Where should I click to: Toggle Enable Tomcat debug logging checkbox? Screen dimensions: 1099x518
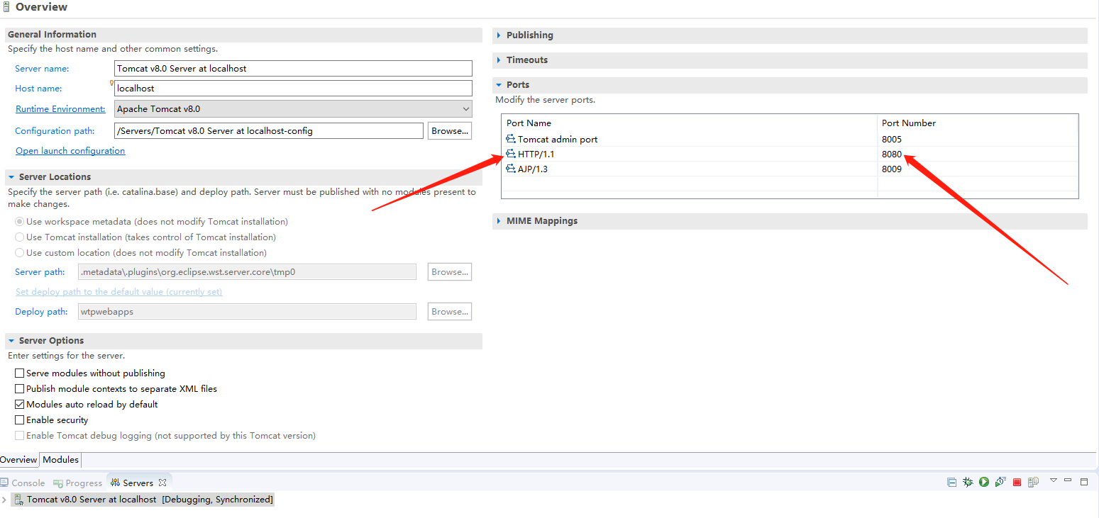click(20, 436)
